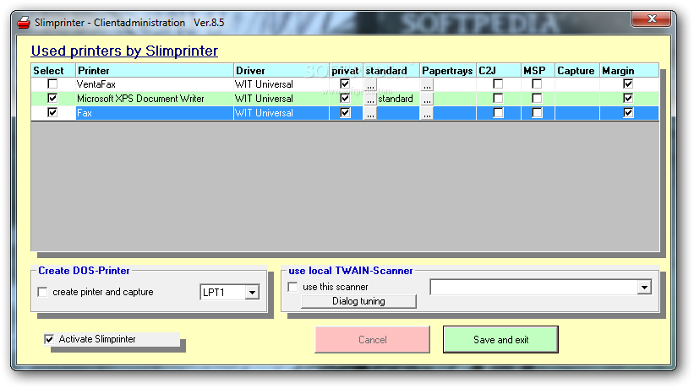Uncheck Activate Slimprinter

point(49,339)
